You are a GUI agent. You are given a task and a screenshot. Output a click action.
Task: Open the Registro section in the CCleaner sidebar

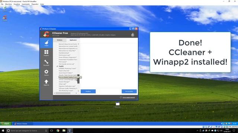[x=46, y=53]
